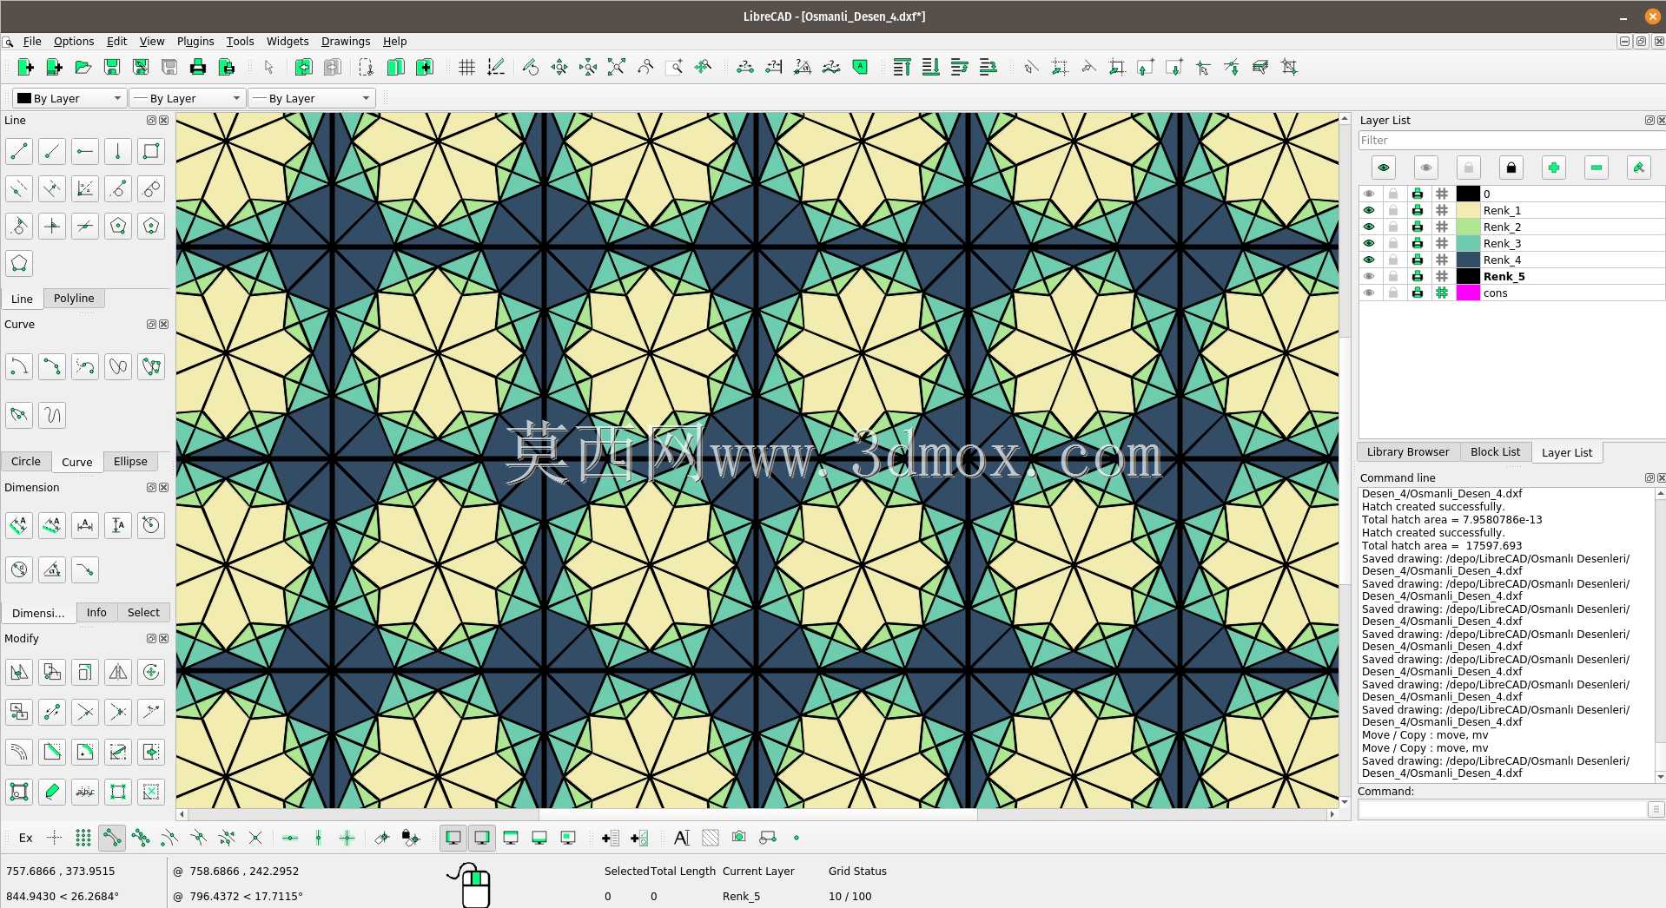Toggle visibility of layer 0
Image resolution: width=1666 pixels, height=908 pixels.
click(x=1369, y=194)
